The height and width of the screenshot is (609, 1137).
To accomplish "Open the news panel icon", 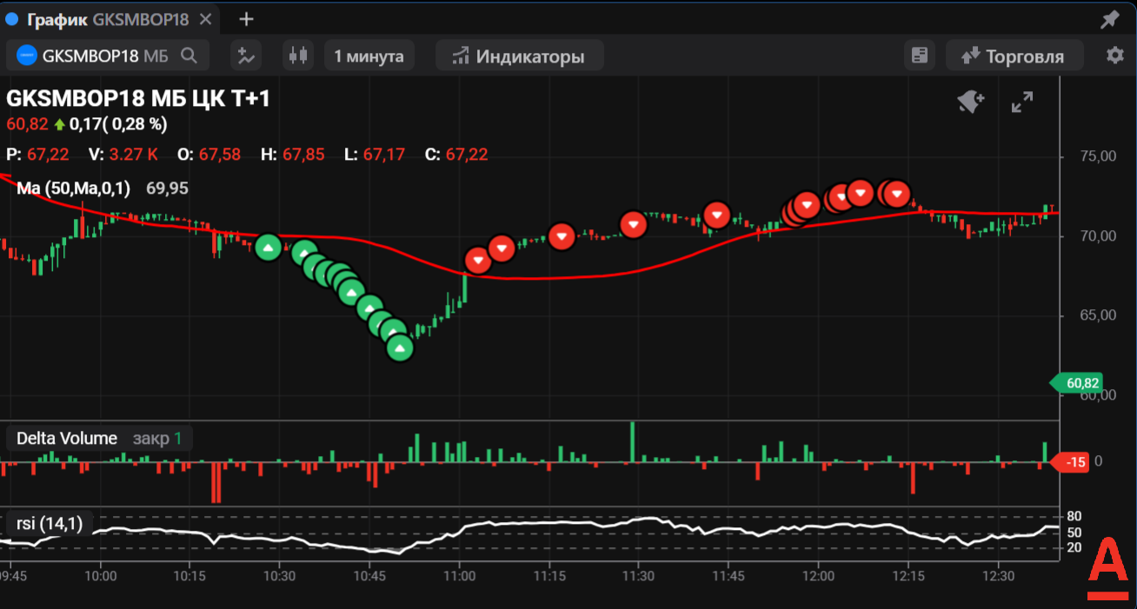I will (x=919, y=56).
